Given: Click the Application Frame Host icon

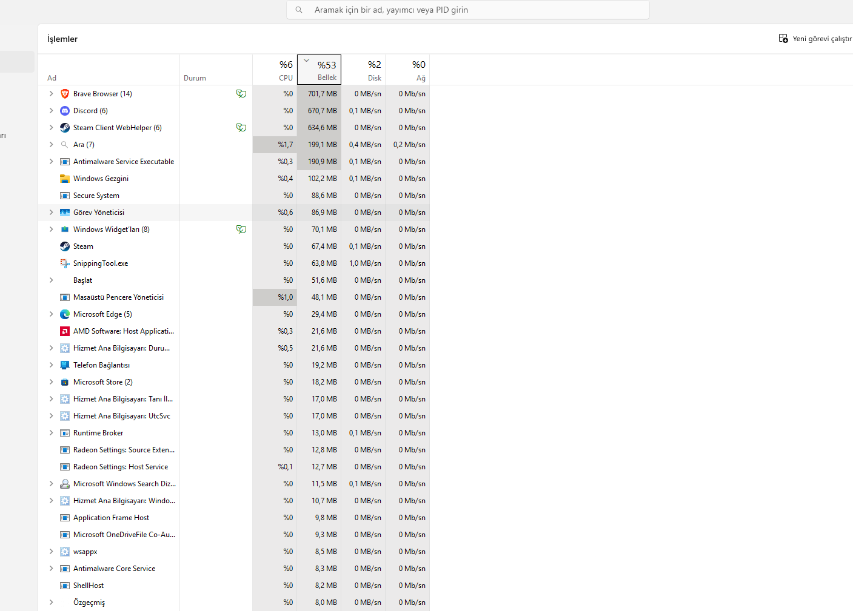Looking at the screenshot, I should click(x=65, y=518).
